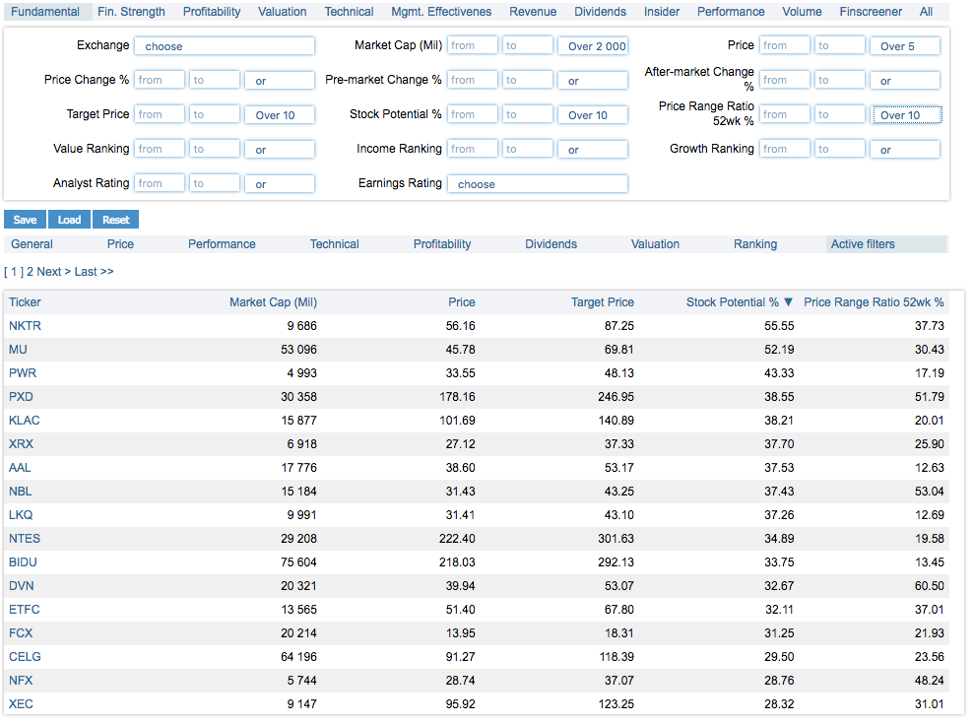Screen dimensions: 974x725
Task: Click the Save button
Action: (25, 220)
